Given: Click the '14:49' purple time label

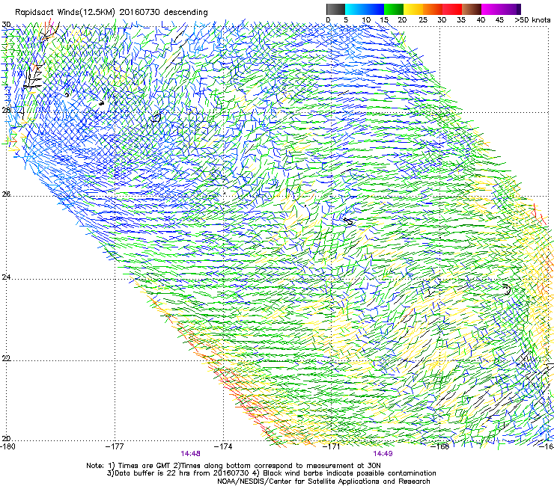Looking at the screenshot, I should [383, 454].
